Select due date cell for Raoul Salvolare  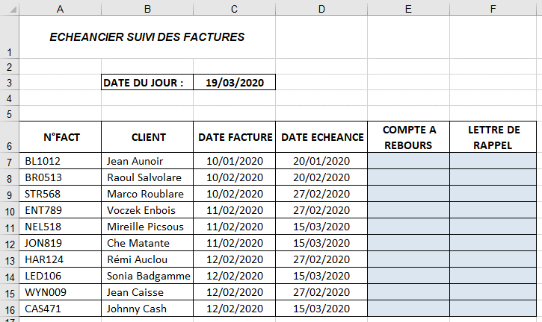coord(321,177)
